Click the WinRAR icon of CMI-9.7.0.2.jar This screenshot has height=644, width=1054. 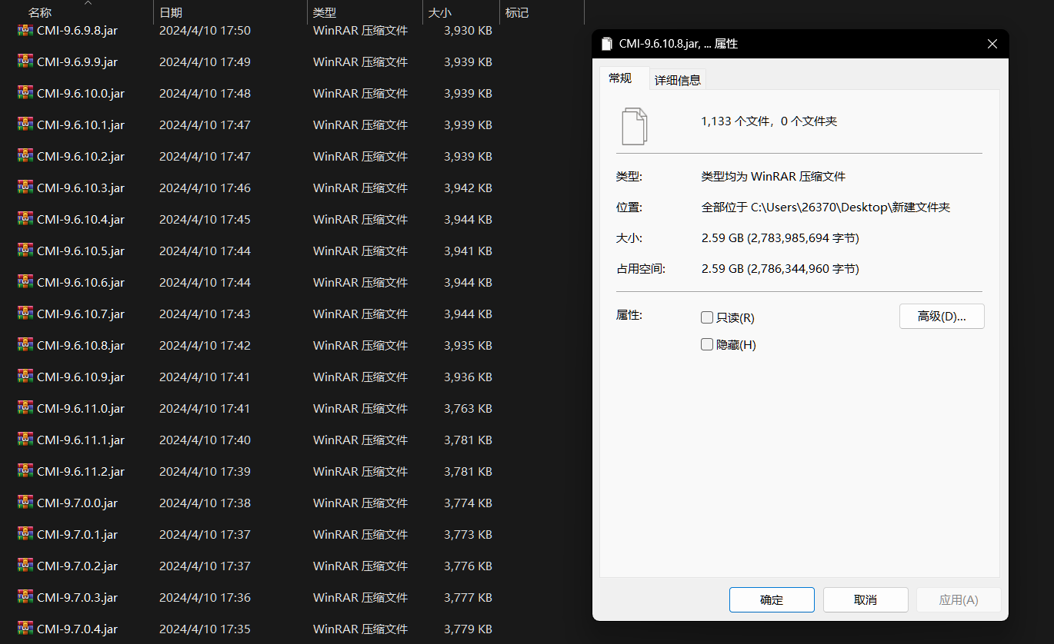25,565
